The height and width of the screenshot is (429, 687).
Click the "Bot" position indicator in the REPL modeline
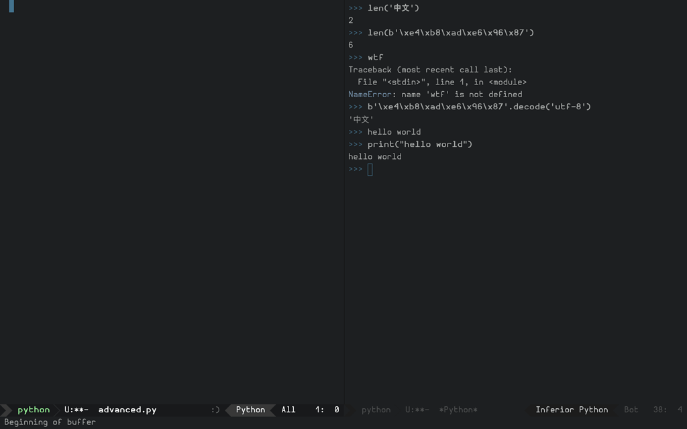tap(630, 410)
